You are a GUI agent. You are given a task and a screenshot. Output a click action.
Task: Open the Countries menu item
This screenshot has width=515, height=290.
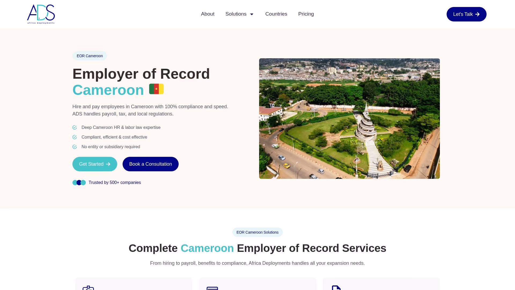pos(276,14)
